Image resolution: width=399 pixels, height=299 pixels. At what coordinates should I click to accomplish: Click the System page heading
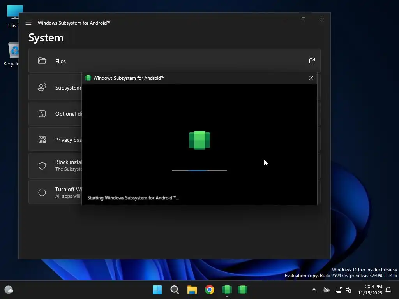(46, 38)
